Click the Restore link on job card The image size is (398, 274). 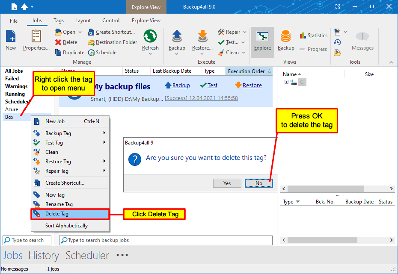coord(252,85)
